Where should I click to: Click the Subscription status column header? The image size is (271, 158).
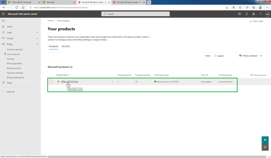pyautogui.click(x=162, y=75)
